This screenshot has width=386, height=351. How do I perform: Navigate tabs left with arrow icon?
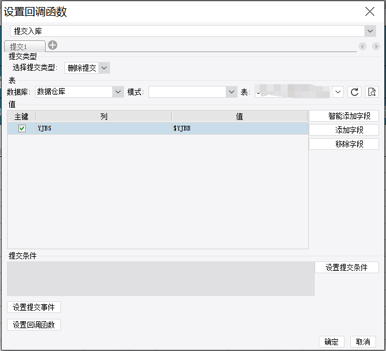363,46
